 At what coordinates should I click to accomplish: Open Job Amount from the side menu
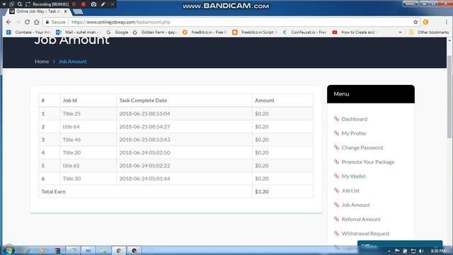355,205
